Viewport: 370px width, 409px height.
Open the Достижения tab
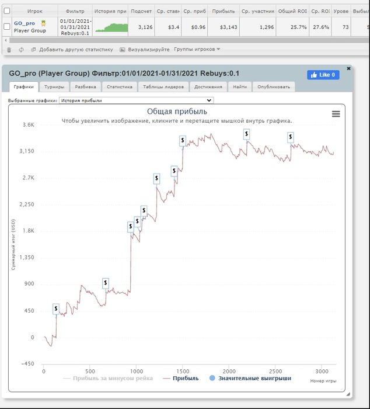tap(208, 87)
